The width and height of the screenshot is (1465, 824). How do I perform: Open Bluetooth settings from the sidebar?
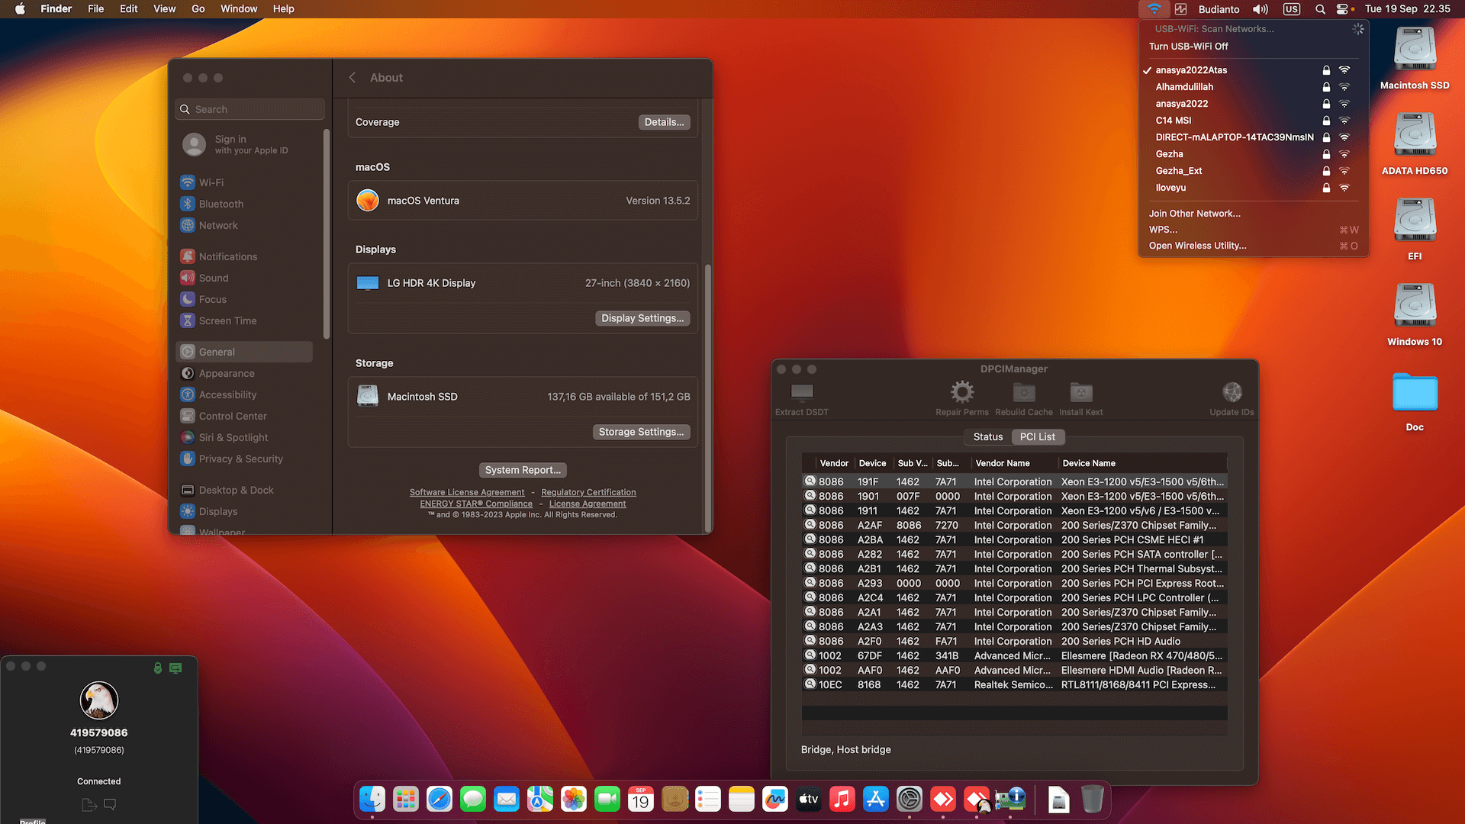221,204
